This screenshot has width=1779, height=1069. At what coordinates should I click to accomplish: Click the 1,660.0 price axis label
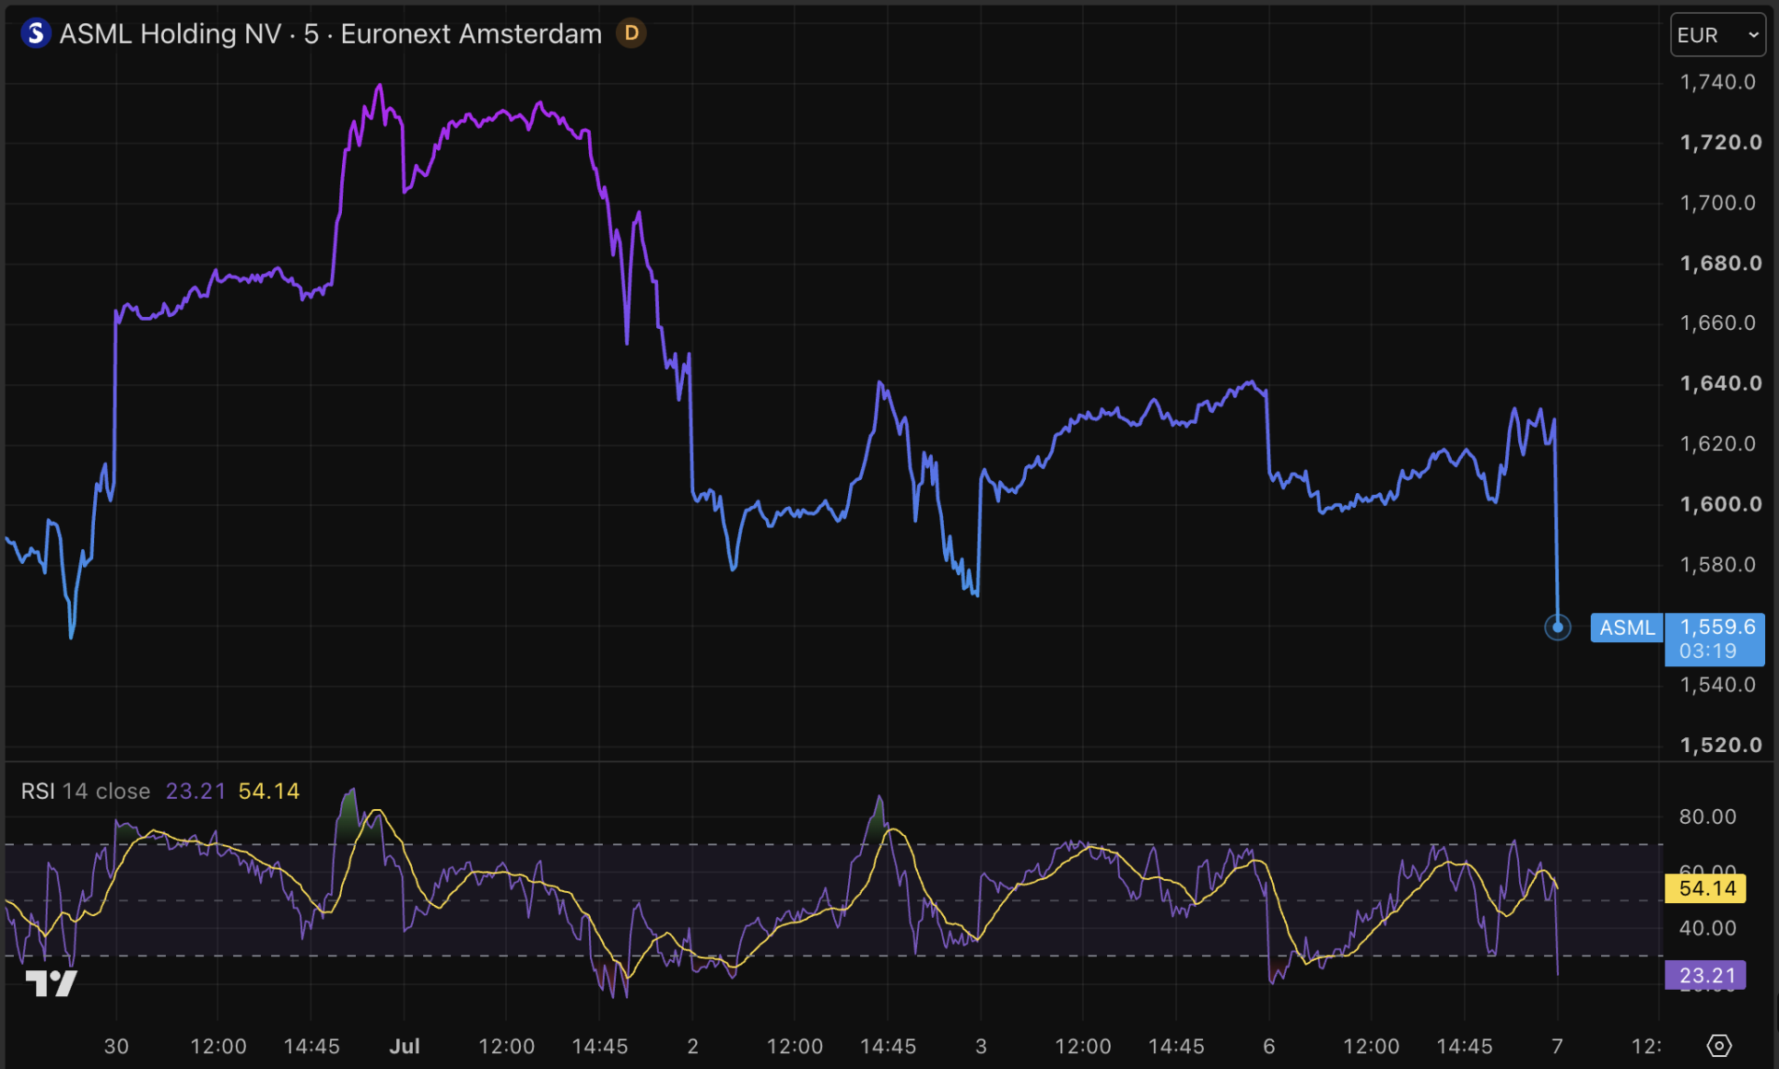pyautogui.click(x=1718, y=323)
